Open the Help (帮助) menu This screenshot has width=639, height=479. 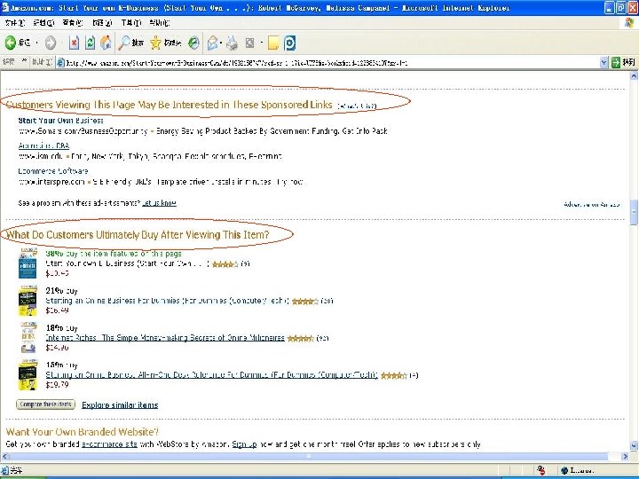click(x=160, y=23)
